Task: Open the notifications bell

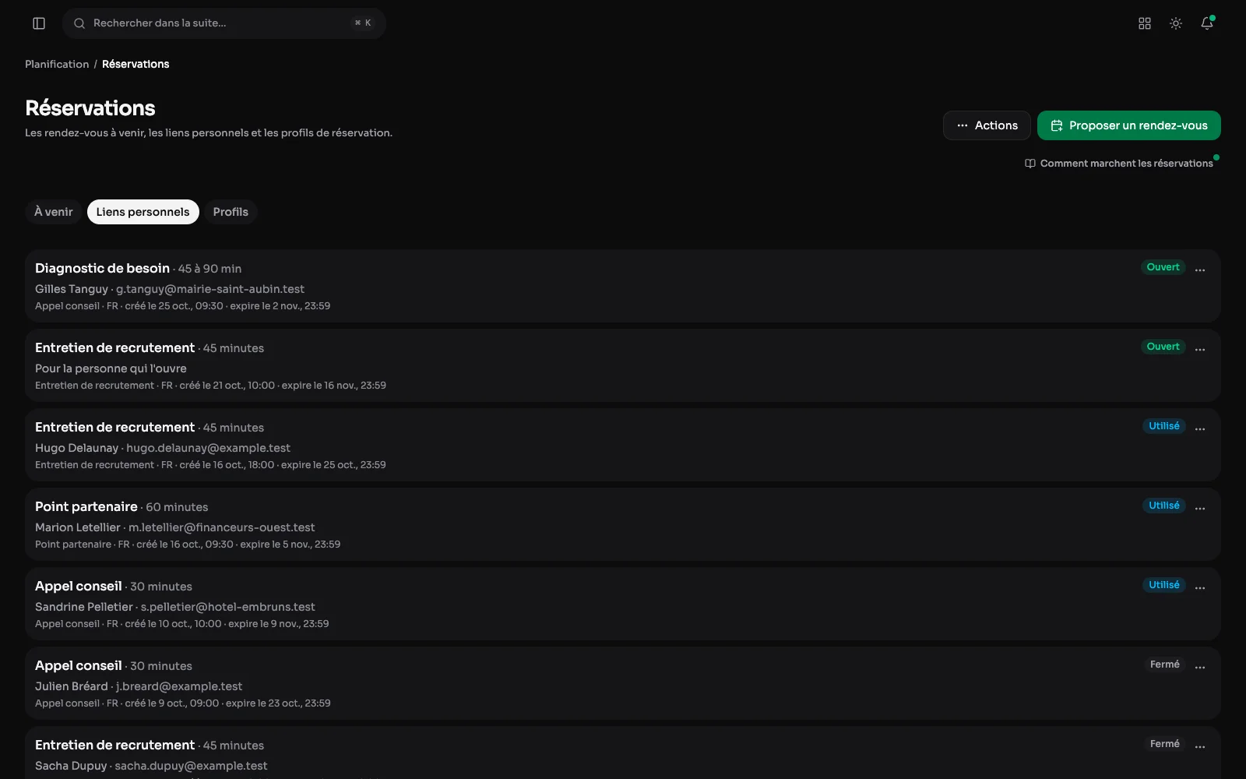Action: pyautogui.click(x=1207, y=23)
